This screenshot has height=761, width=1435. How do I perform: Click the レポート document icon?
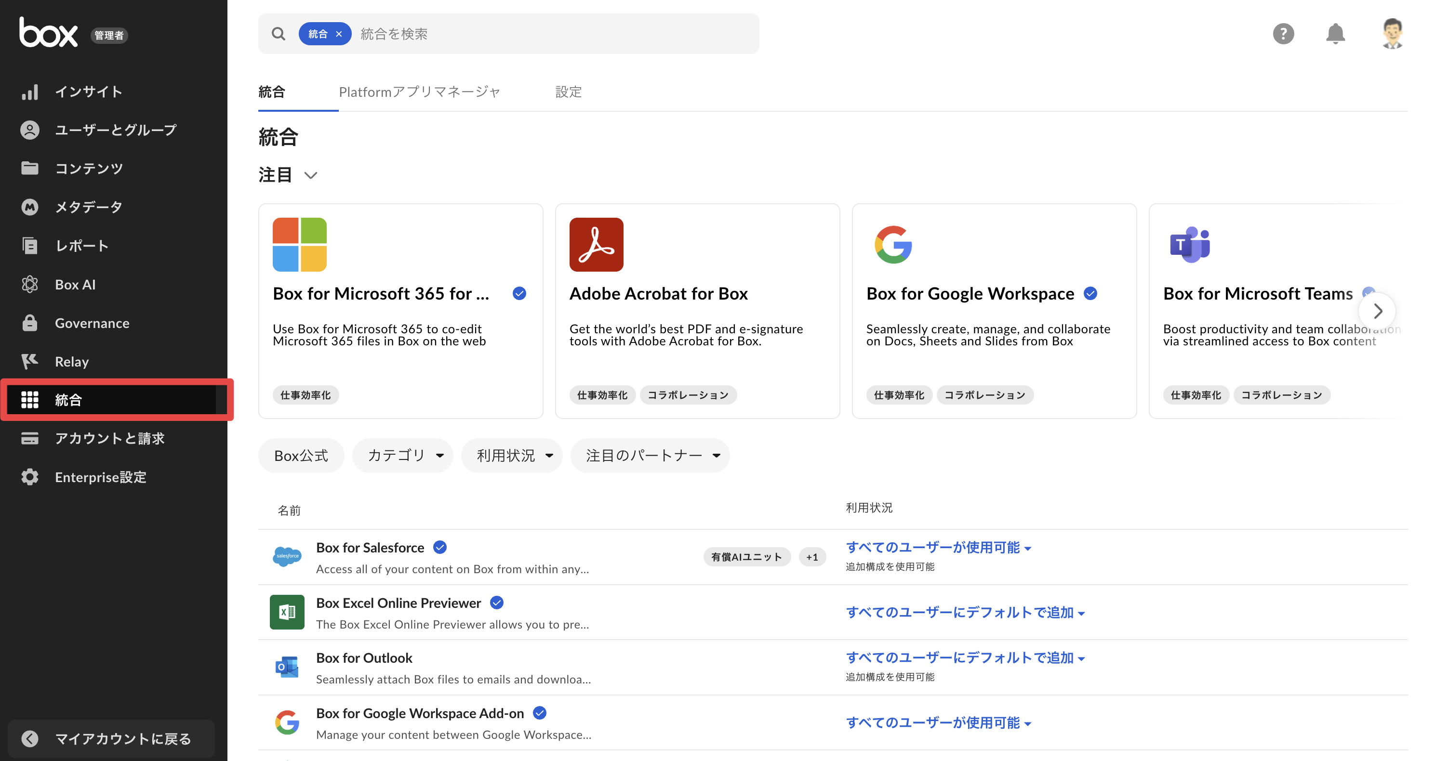[29, 246]
